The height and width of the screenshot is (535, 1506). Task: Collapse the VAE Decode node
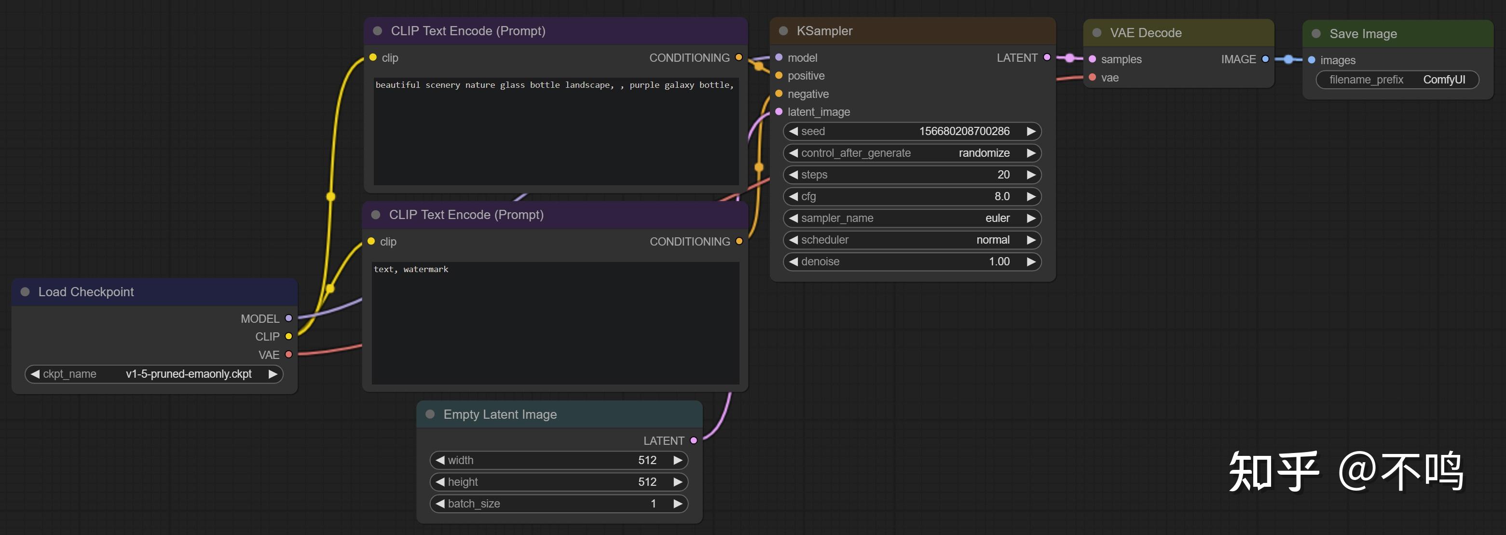click(x=1097, y=33)
